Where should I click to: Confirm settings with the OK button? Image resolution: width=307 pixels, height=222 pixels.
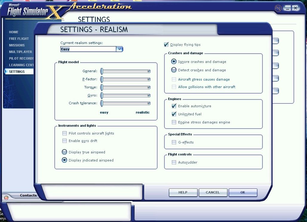point(243,192)
